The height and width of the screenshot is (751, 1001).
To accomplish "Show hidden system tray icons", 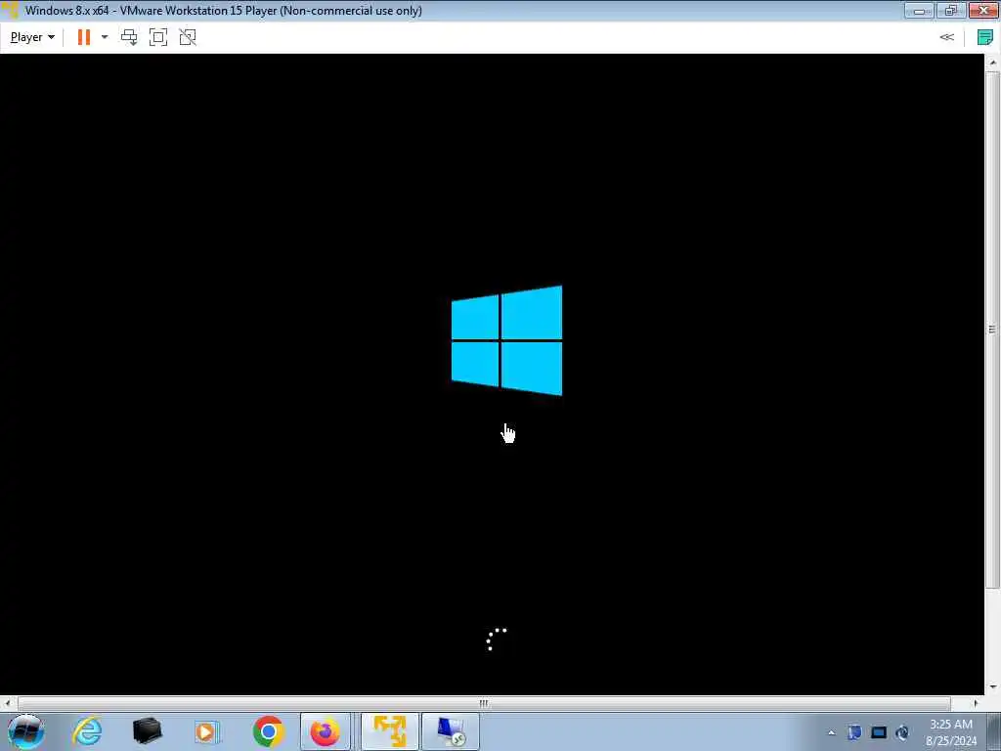I will pos(831,733).
